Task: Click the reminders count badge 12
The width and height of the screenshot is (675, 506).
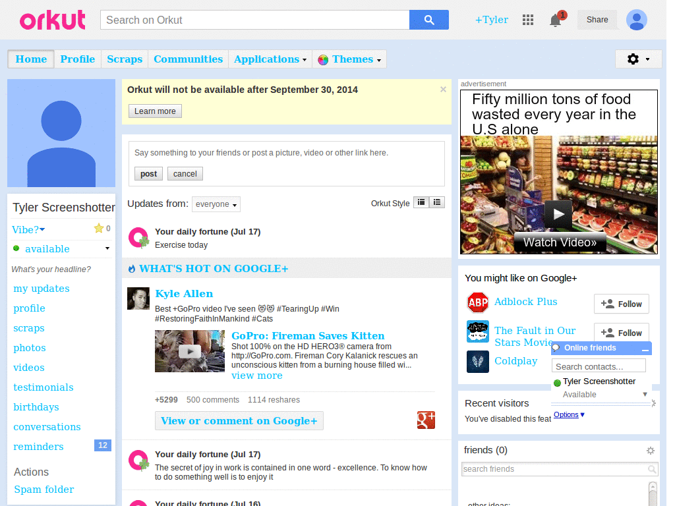Action: [102, 445]
